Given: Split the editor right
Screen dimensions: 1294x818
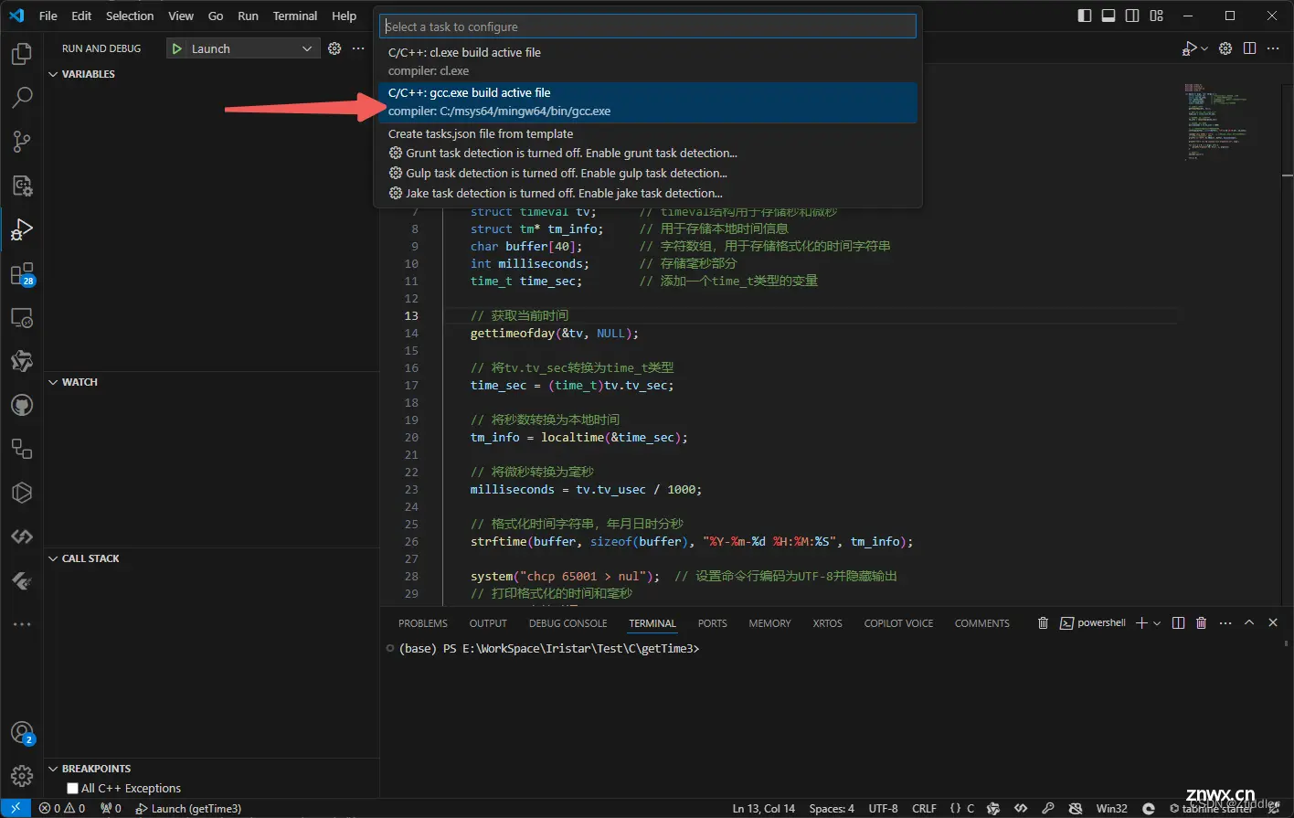Looking at the screenshot, I should [x=1249, y=48].
